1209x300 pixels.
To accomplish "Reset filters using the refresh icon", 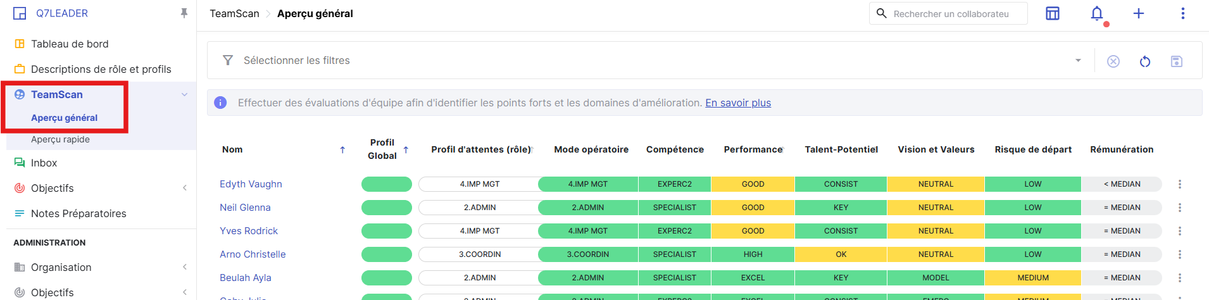I will pos(1144,61).
